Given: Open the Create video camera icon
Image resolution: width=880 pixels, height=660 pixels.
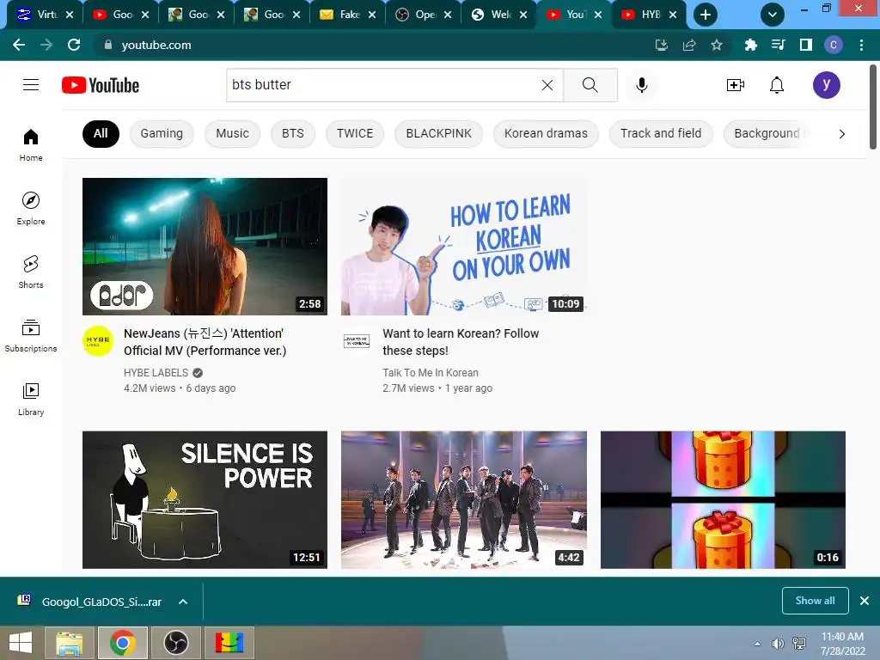Looking at the screenshot, I should [736, 85].
